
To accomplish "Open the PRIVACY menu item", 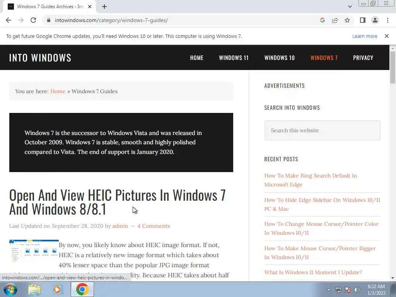I will coord(363,58).
